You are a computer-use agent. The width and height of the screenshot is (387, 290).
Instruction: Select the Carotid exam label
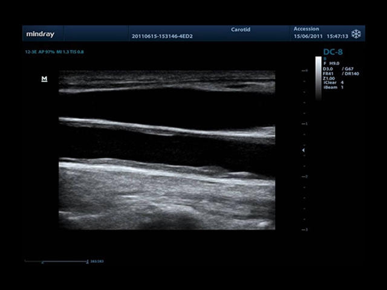coord(241,29)
